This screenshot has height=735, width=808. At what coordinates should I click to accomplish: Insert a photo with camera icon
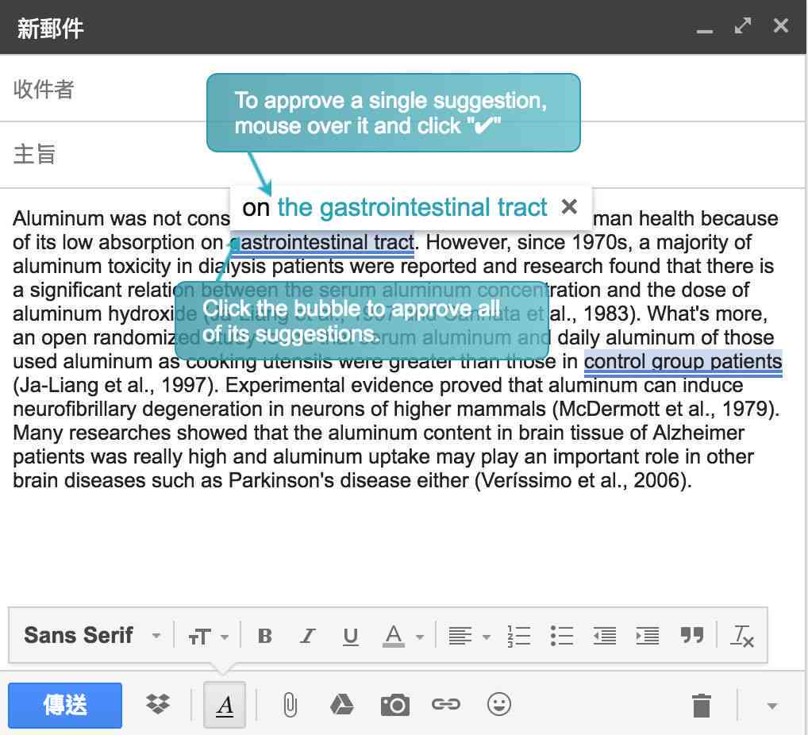[x=394, y=705]
